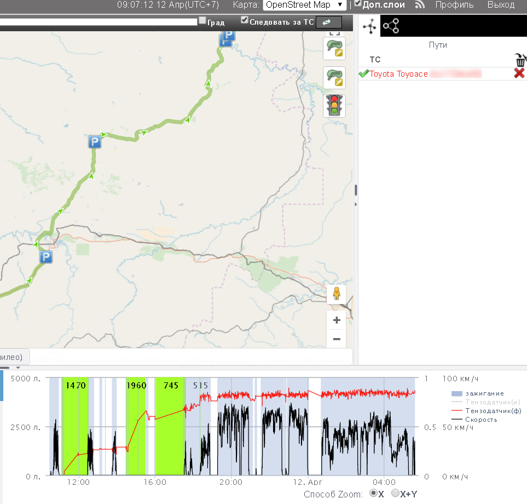The width and height of the screenshot is (527, 504).
Task: Click the Street View pegman icon
Action: [x=337, y=294]
